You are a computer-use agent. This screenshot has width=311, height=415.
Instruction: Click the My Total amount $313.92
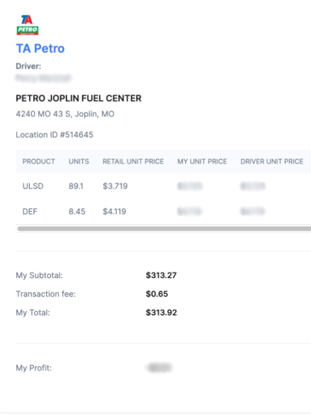click(161, 313)
